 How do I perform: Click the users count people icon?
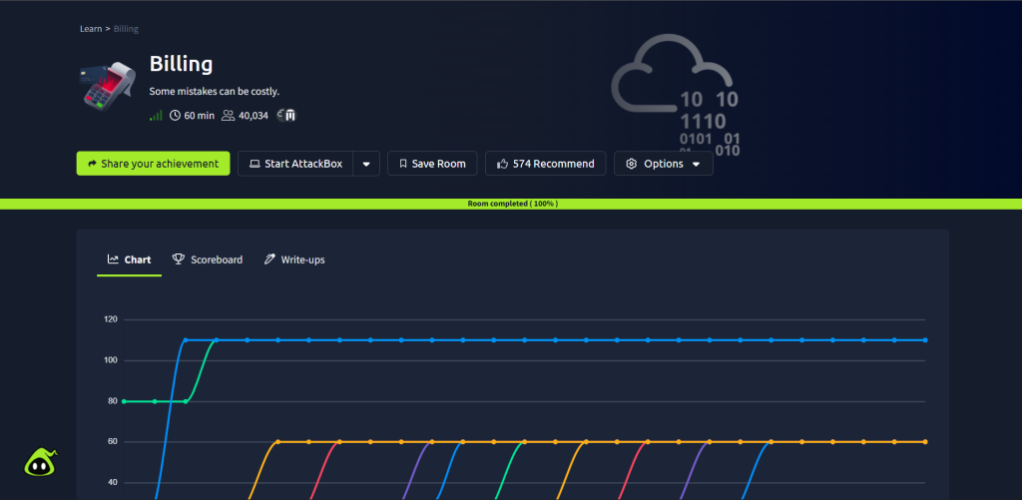(228, 116)
